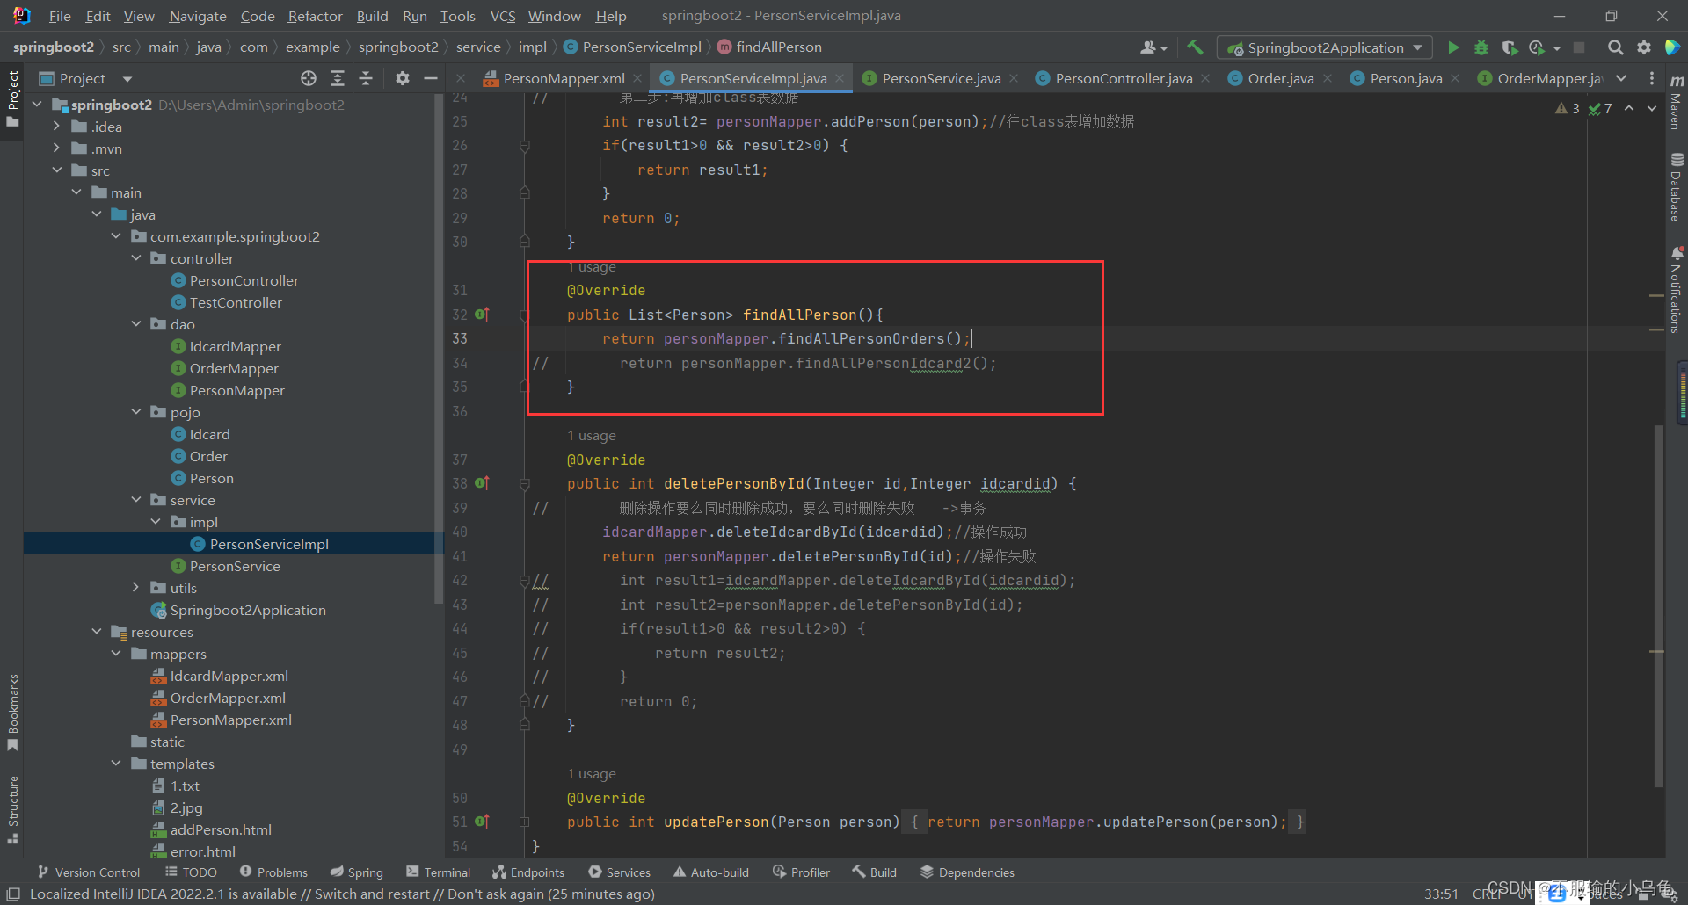The width and height of the screenshot is (1688, 905).
Task: Open the Refactor menu
Action: click(315, 16)
